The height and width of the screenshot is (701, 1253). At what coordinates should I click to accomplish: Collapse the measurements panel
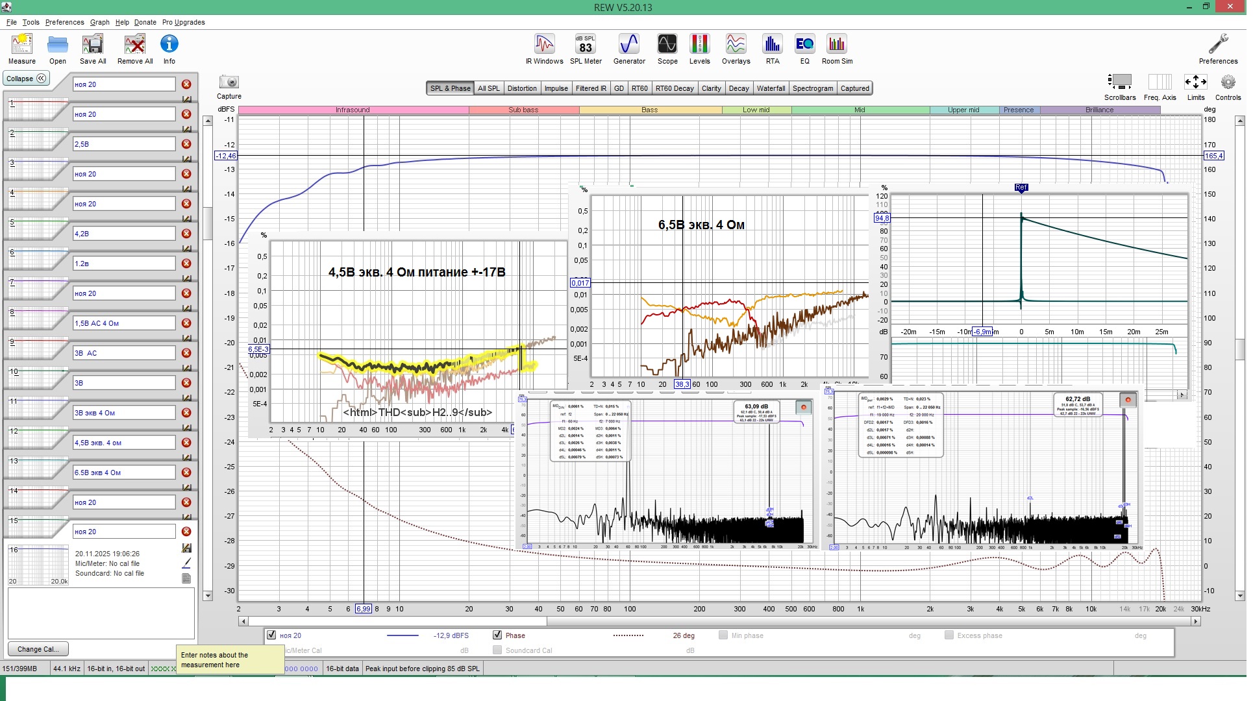pyautogui.click(x=26, y=79)
